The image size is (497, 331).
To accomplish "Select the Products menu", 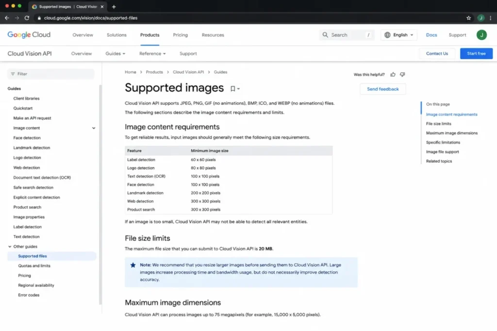I will 149,35.
